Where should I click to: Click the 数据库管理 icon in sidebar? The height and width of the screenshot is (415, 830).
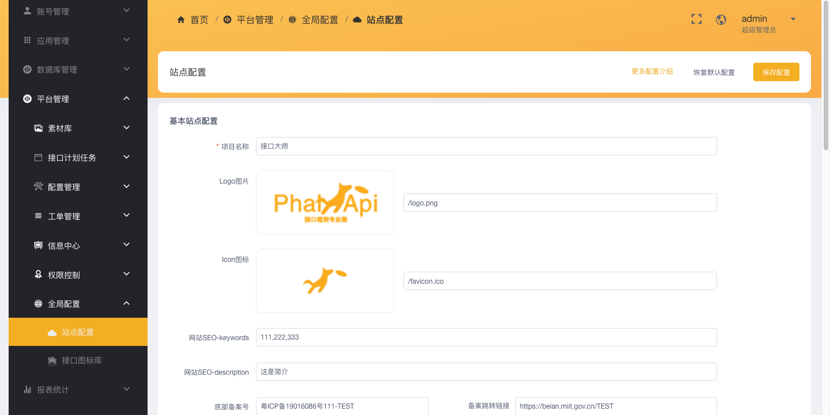pos(27,70)
